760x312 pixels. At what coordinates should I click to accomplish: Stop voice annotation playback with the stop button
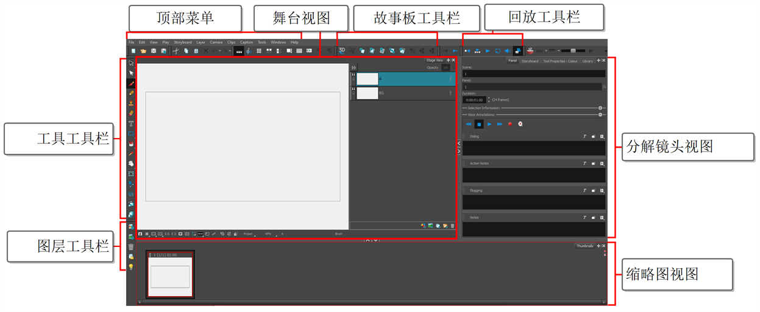coord(479,124)
